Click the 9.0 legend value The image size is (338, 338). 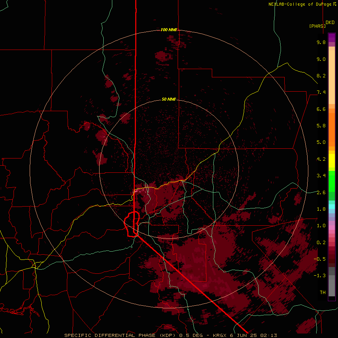pos(321,59)
